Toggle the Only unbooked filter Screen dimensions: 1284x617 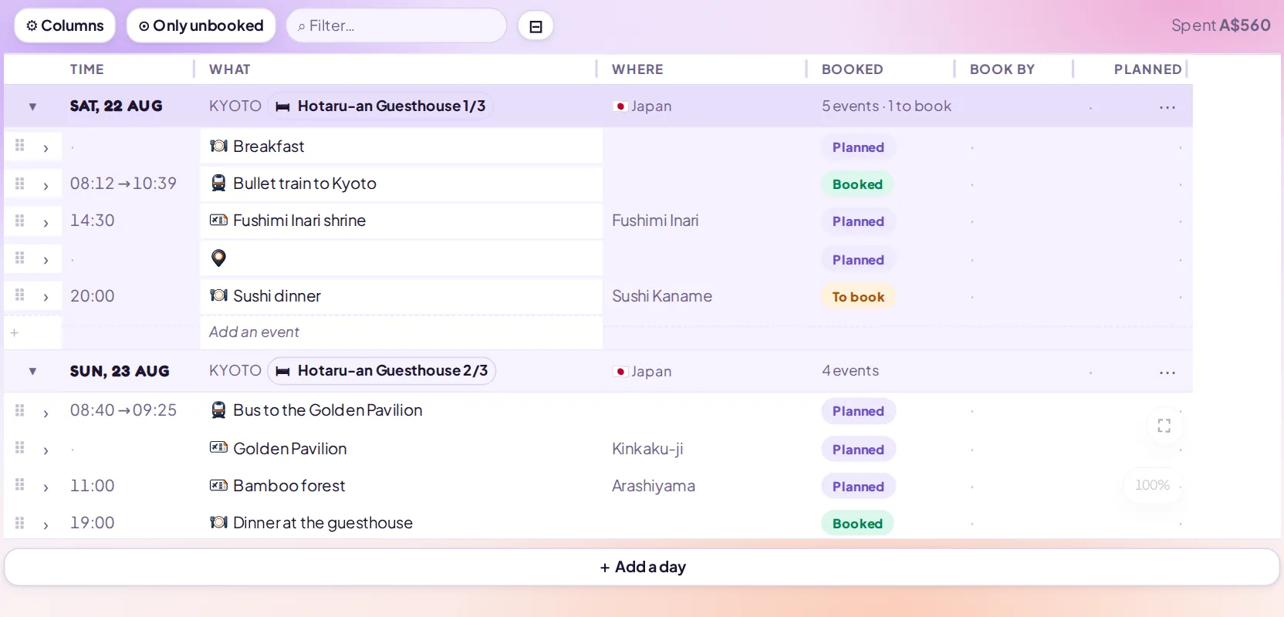pyautogui.click(x=201, y=25)
